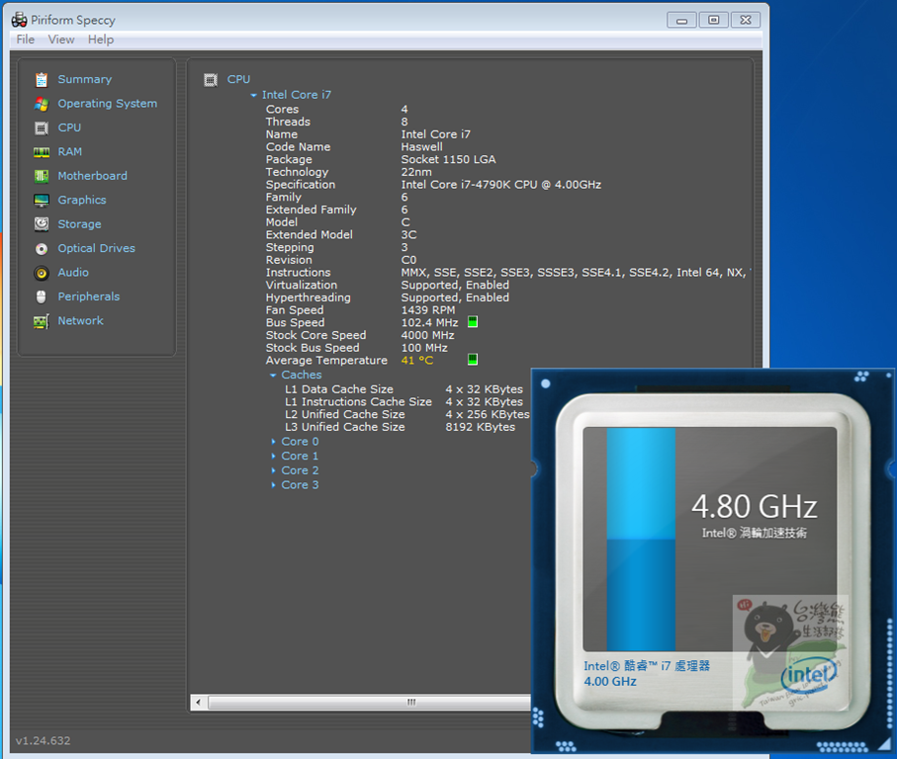Select the RAM section

(70, 151)
